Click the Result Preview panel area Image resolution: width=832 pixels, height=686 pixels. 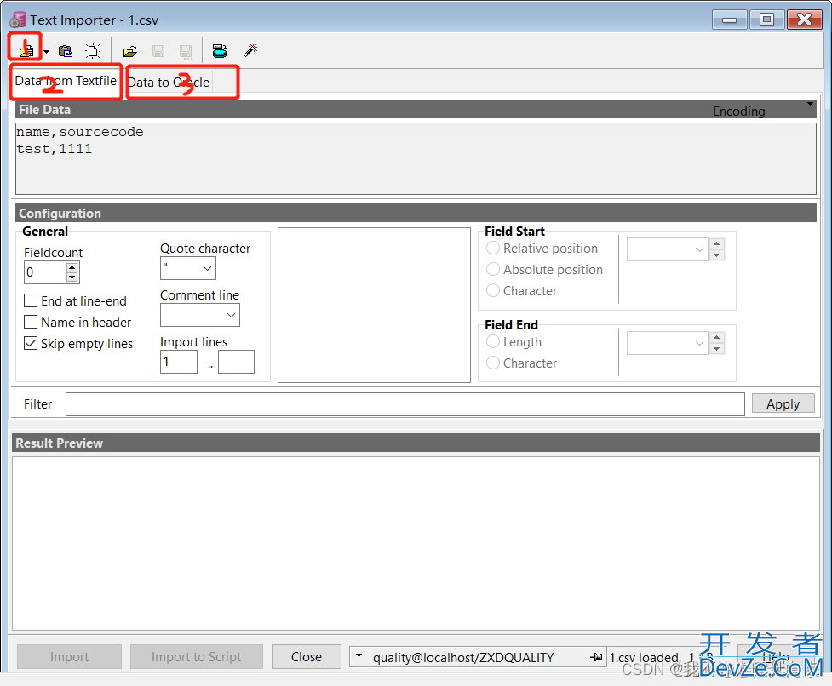(x=416, y=543)
